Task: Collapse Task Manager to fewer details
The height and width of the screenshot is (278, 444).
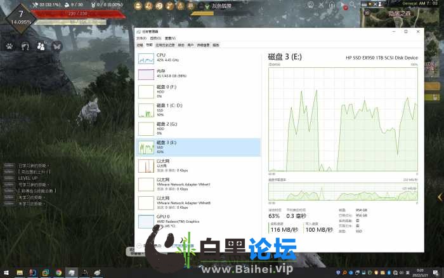Action: 149,246
